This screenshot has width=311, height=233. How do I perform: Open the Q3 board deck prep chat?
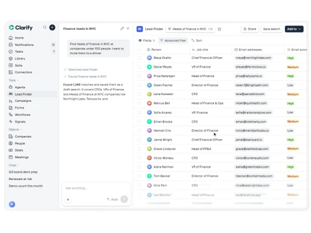coord(23,172)
